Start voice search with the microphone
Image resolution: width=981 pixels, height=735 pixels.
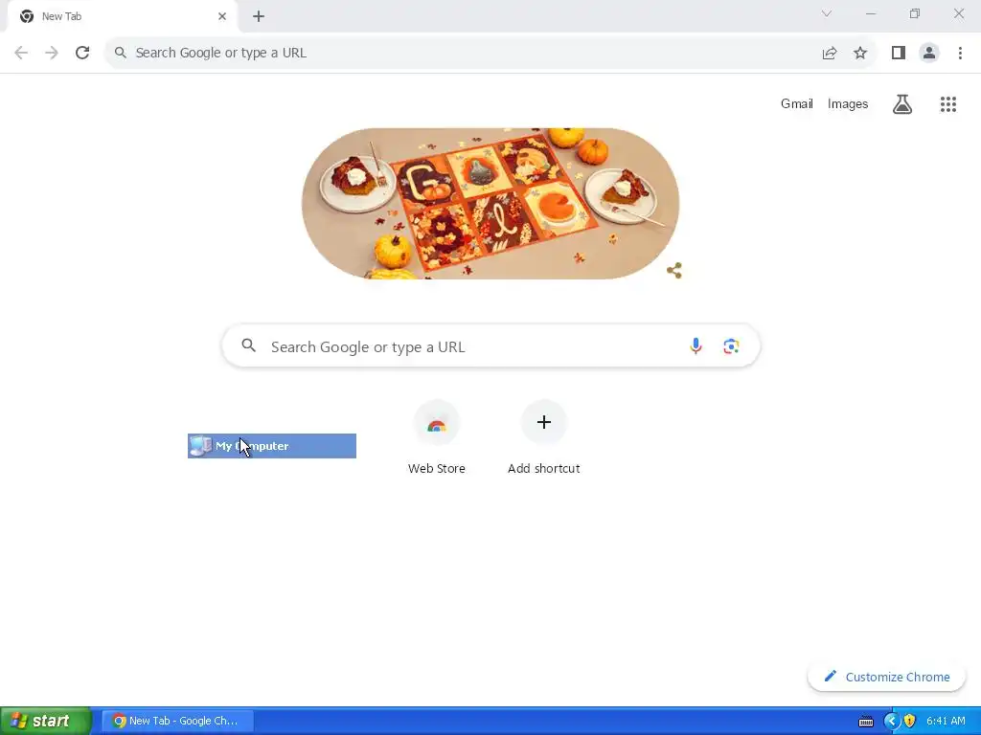tap(696, 346)
